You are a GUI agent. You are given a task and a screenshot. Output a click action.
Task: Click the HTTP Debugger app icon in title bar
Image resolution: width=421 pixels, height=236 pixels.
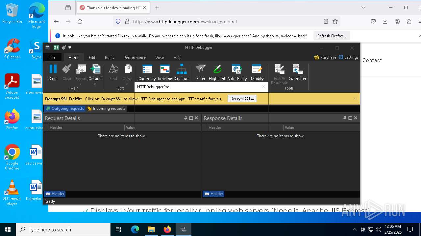coord(48,48)
